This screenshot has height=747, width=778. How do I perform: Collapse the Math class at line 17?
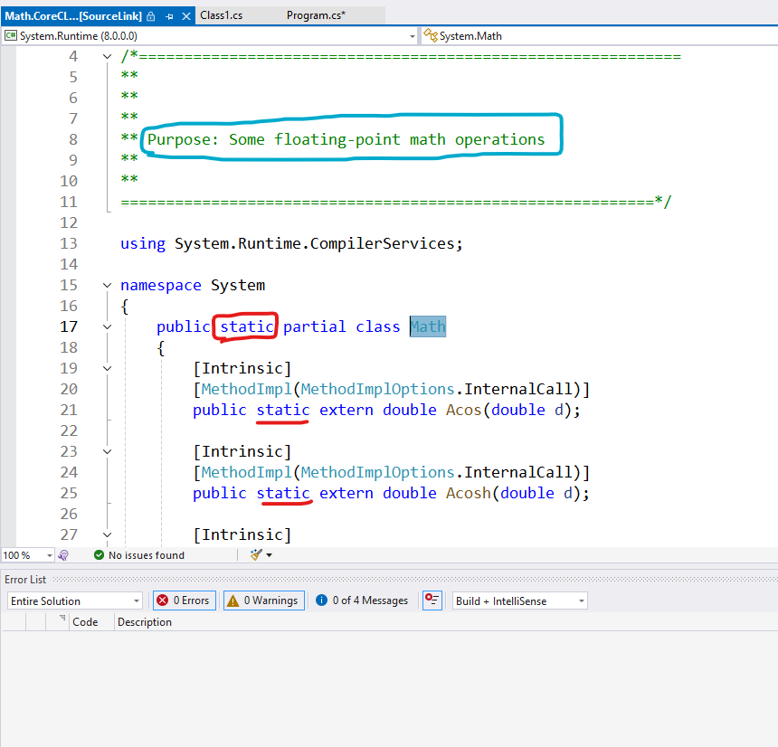pos(107,326)
